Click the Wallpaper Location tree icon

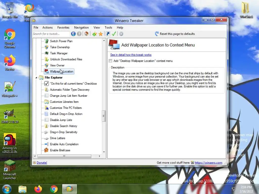coord(47,71)
